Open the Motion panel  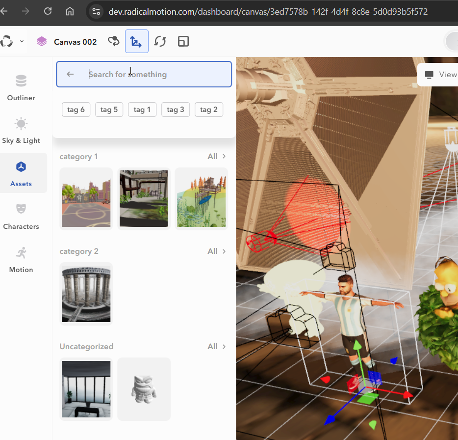pyautogui.click(x=21, y=259)
